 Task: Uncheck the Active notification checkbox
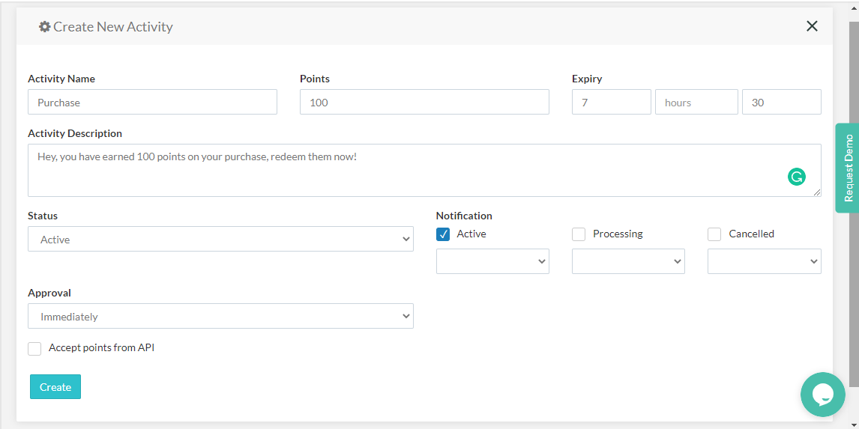(443, 234)
